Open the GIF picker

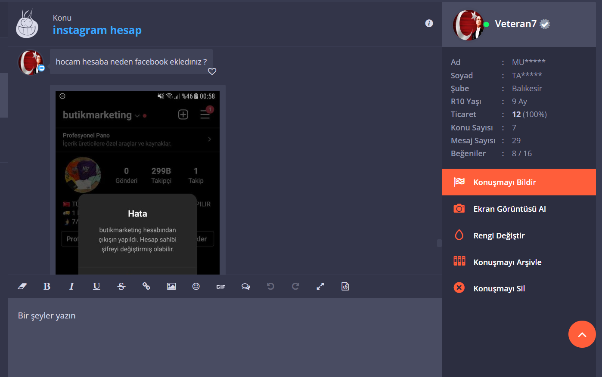tap(221, 287)
